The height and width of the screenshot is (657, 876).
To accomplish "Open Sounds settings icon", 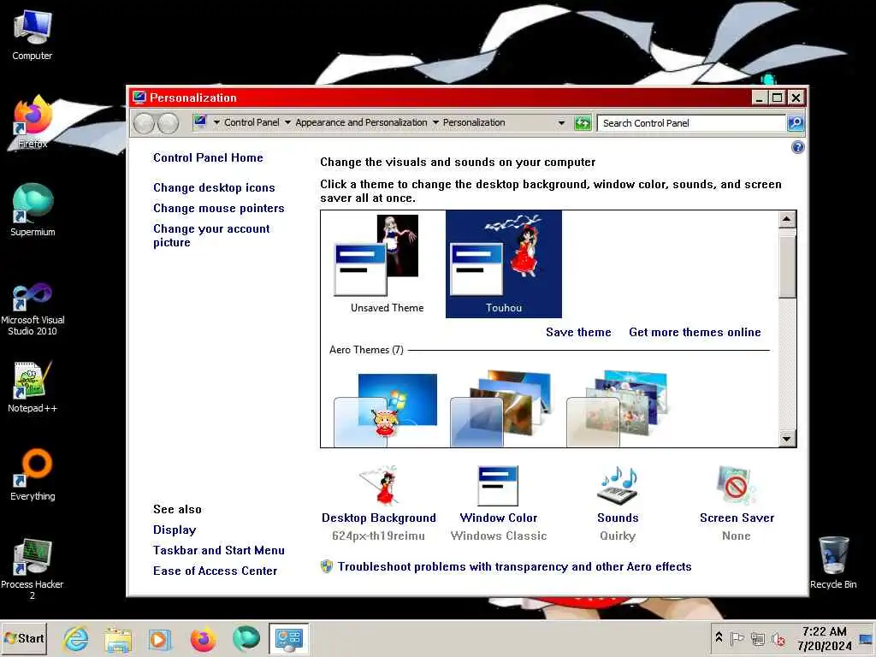I will [618, 485].
